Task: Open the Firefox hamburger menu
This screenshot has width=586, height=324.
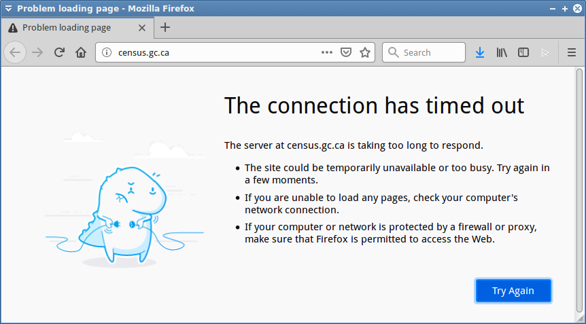Action: pyautogui.click(x=572, y=52)
